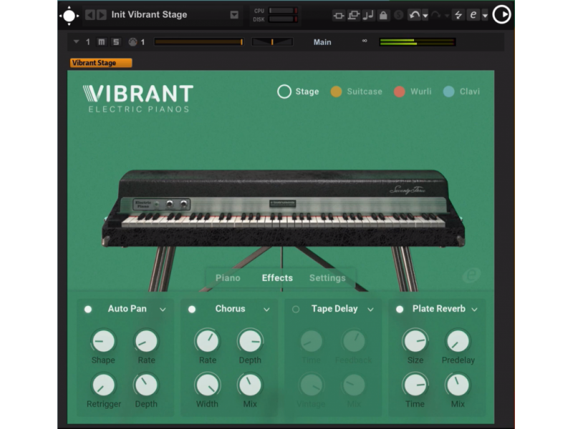This screenshot has height=429, width=573.
Task: Toggle the Auto Pan effect on/off
Action: [x=88, y=310]
